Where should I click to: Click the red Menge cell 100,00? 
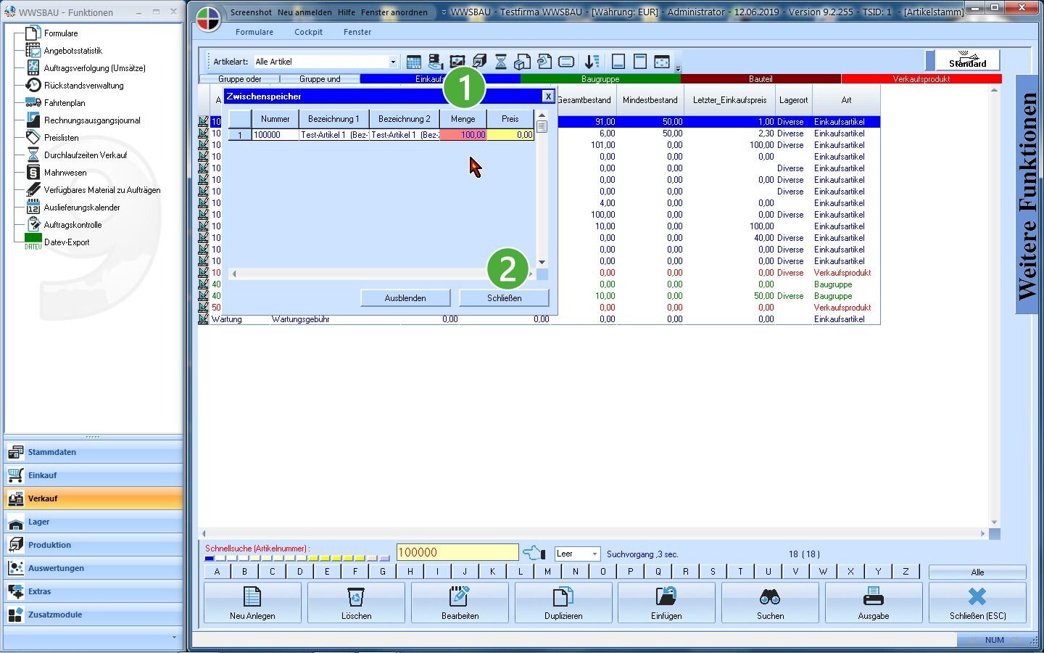coord(463,135)
